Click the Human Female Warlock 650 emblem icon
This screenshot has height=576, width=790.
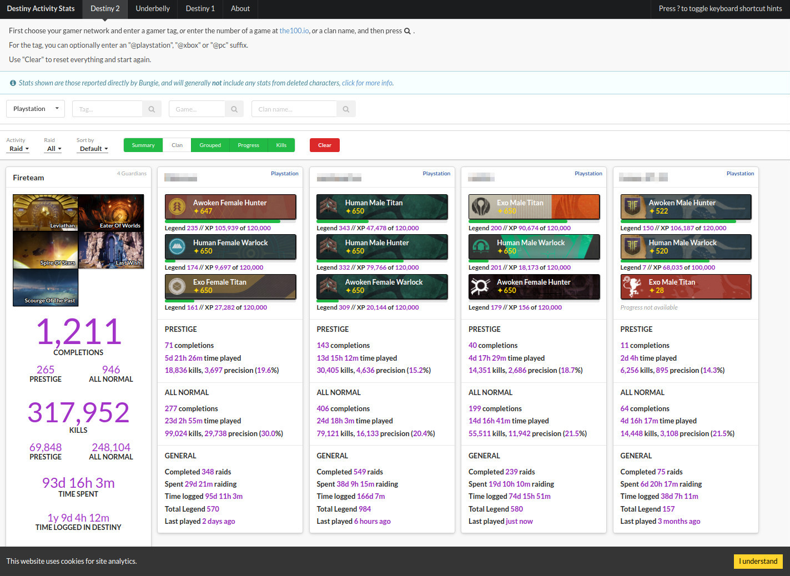[177, 247]
